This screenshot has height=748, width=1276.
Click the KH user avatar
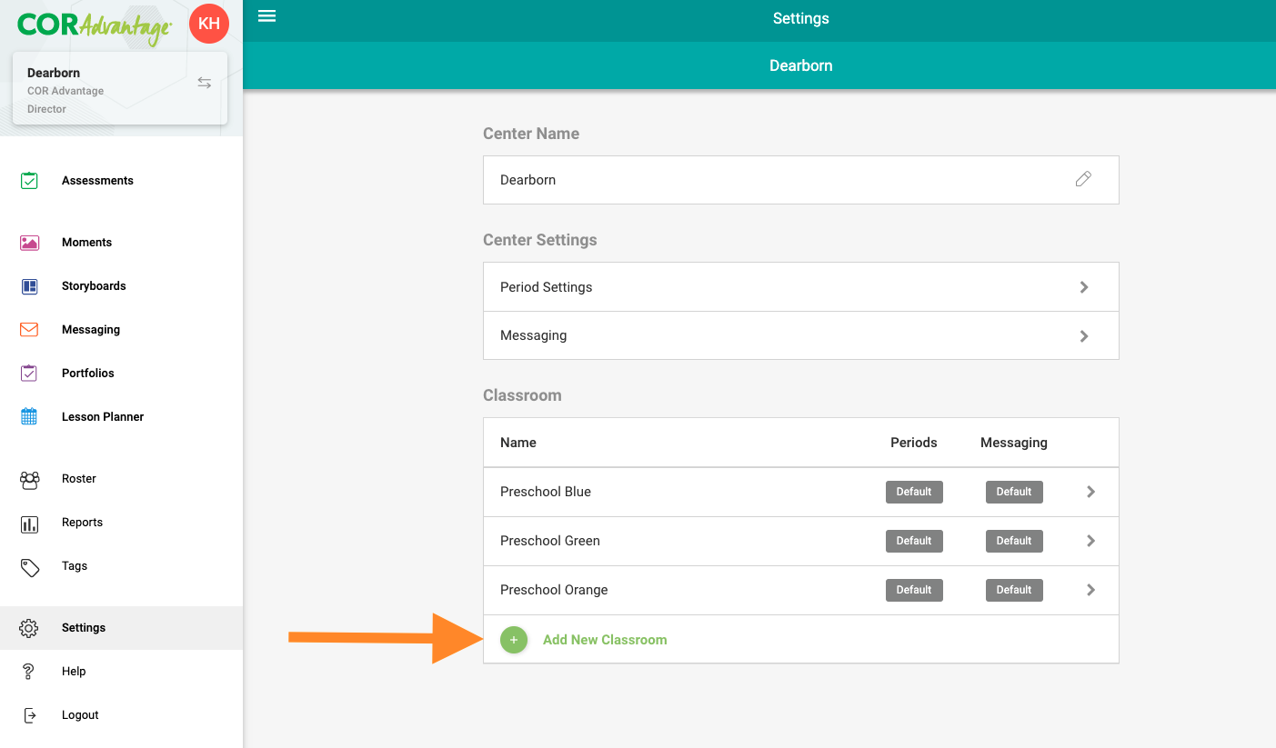point(208,24)
